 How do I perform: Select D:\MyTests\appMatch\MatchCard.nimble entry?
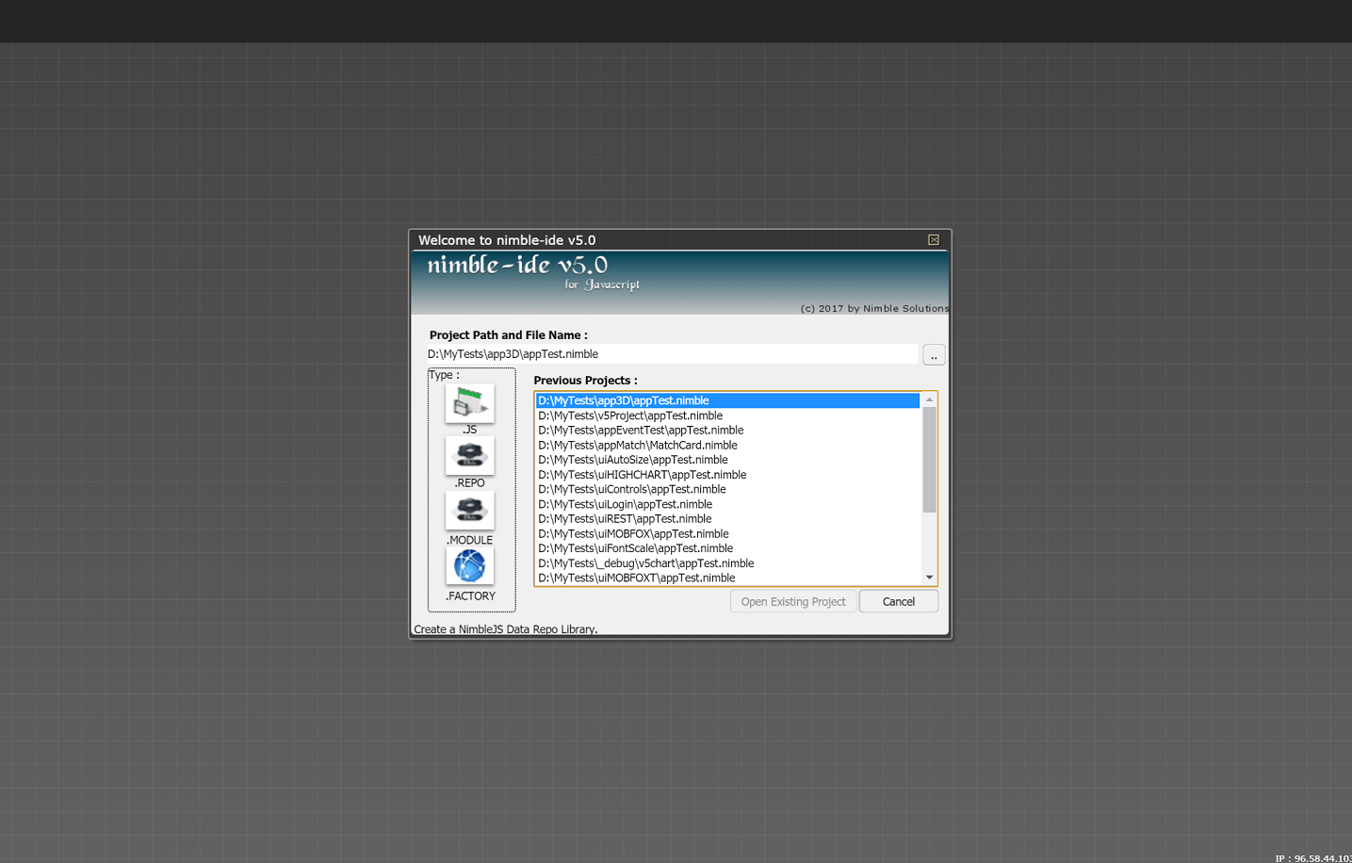tap(727, 446)
